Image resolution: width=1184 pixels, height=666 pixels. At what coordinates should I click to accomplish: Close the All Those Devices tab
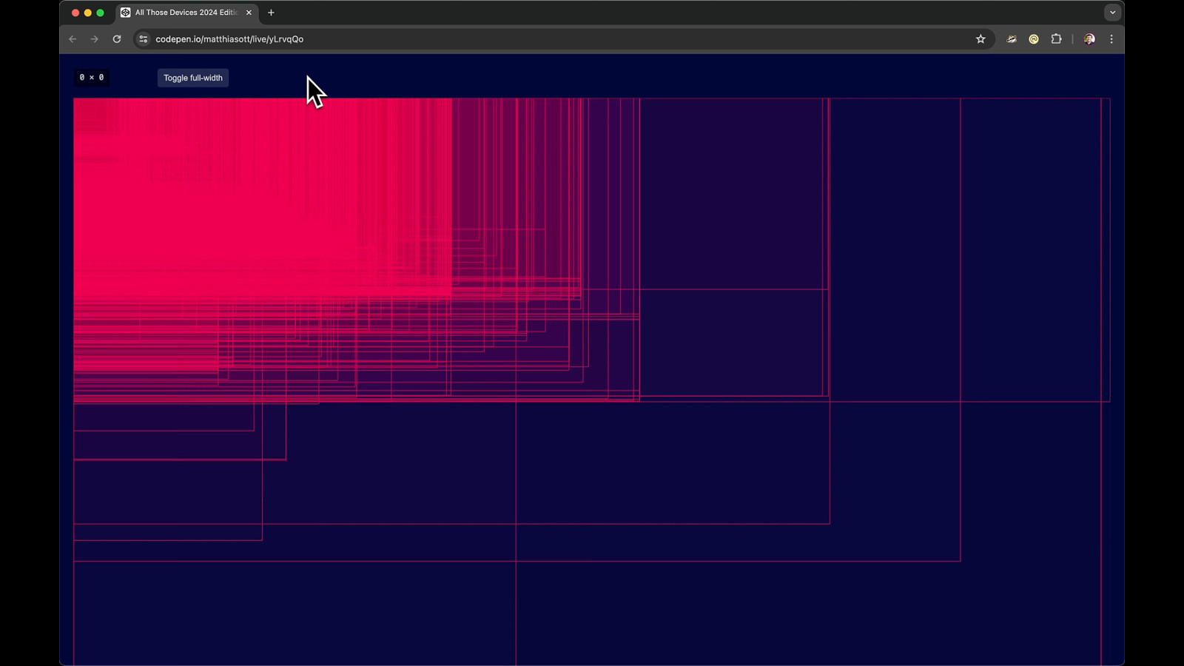pos(249,13)
